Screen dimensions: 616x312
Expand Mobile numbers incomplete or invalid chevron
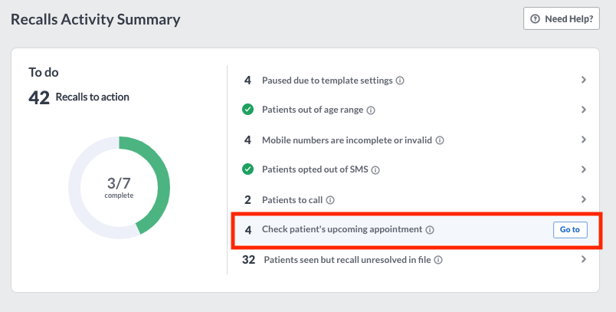(583, 140)
